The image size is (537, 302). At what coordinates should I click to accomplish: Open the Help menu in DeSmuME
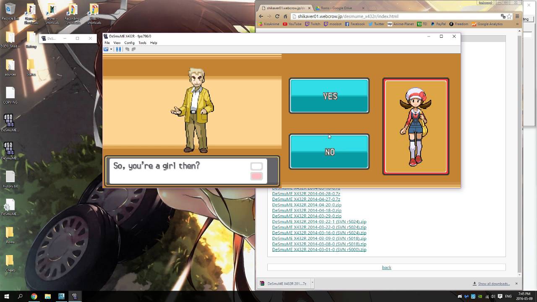(154, 43)
